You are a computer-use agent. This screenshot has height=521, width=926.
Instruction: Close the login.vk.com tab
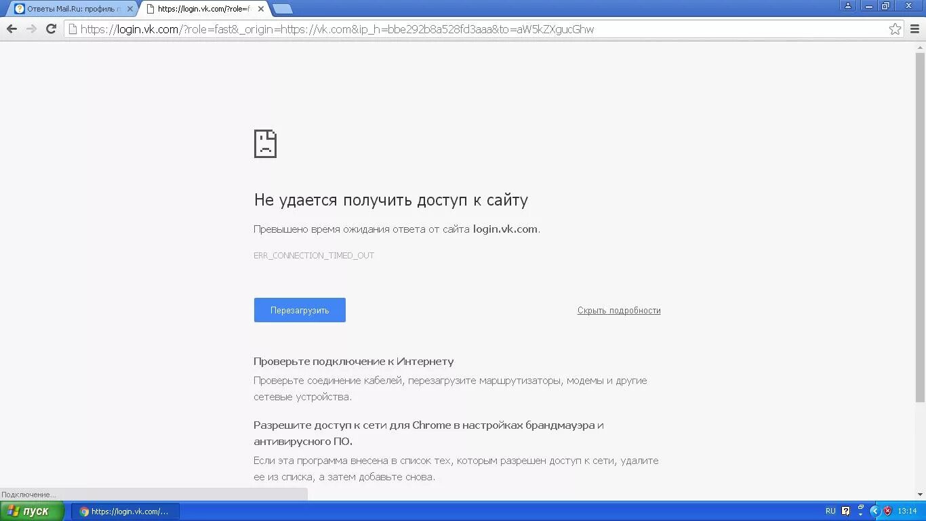pyautogui.click(x=260, y=9)
